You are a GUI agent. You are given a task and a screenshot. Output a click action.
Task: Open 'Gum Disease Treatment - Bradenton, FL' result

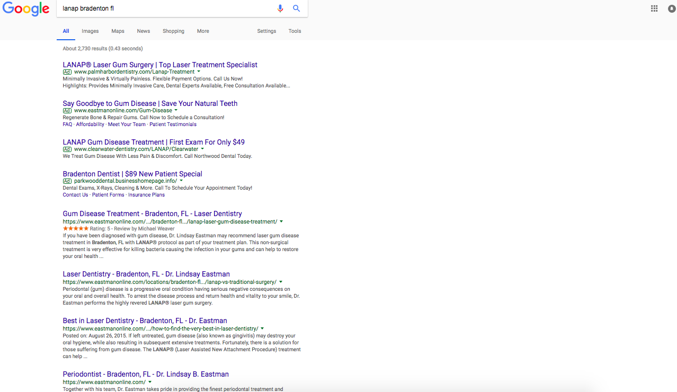(x=153, y=213)
